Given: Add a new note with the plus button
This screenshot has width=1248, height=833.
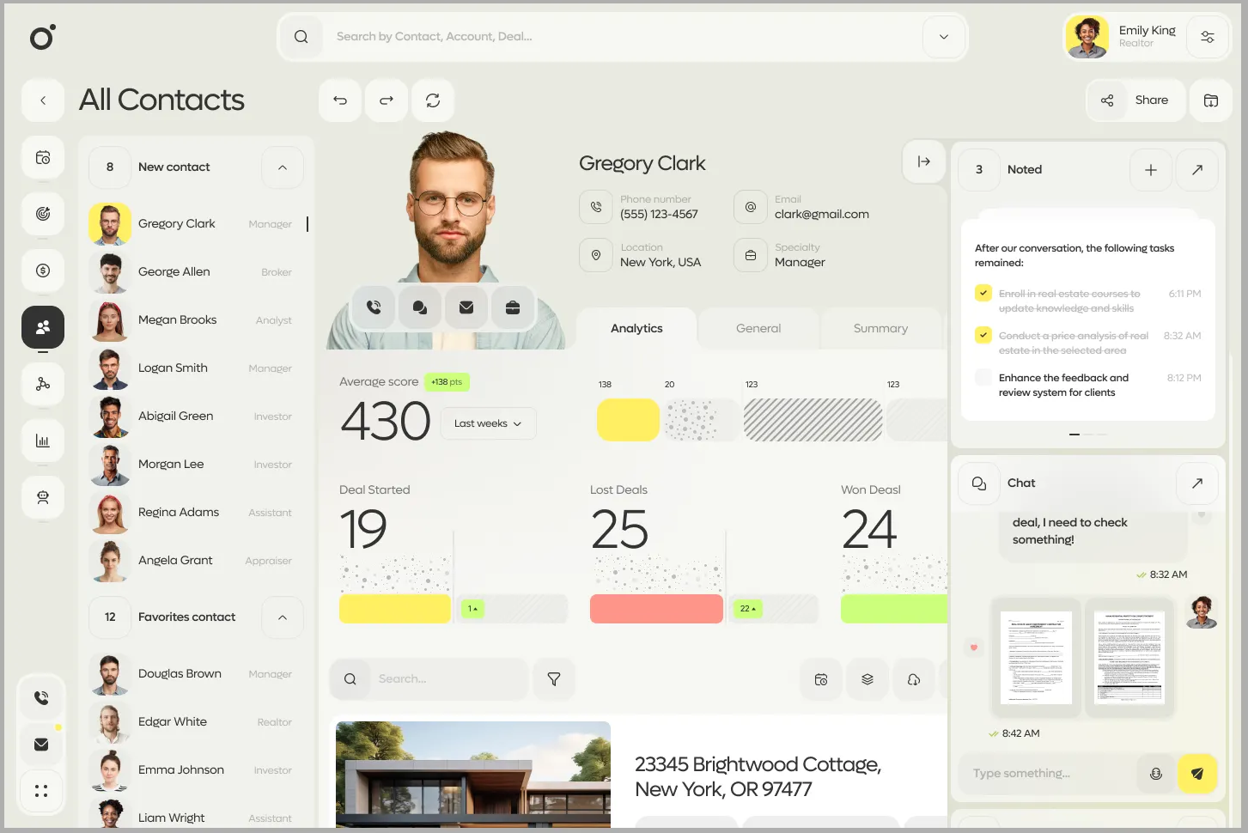Looking at the screenshot, I should [1150, 169].
